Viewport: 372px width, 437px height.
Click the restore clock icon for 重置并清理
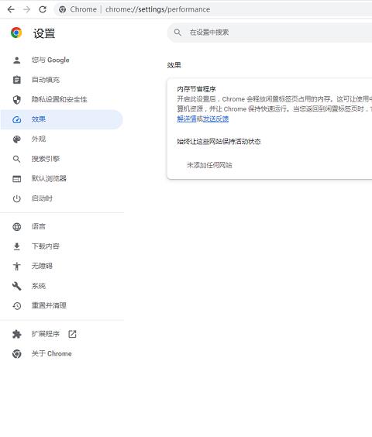(17, 306)
